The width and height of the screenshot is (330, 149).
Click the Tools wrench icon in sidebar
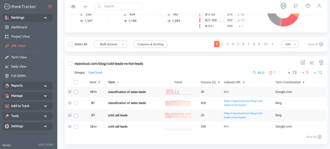click(x=7, y=116)
